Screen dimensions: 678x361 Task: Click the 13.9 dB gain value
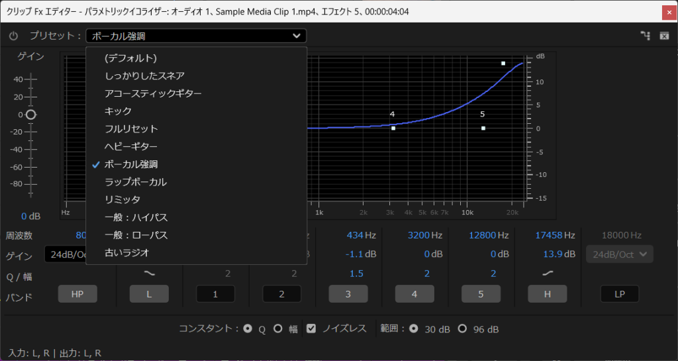559,254
